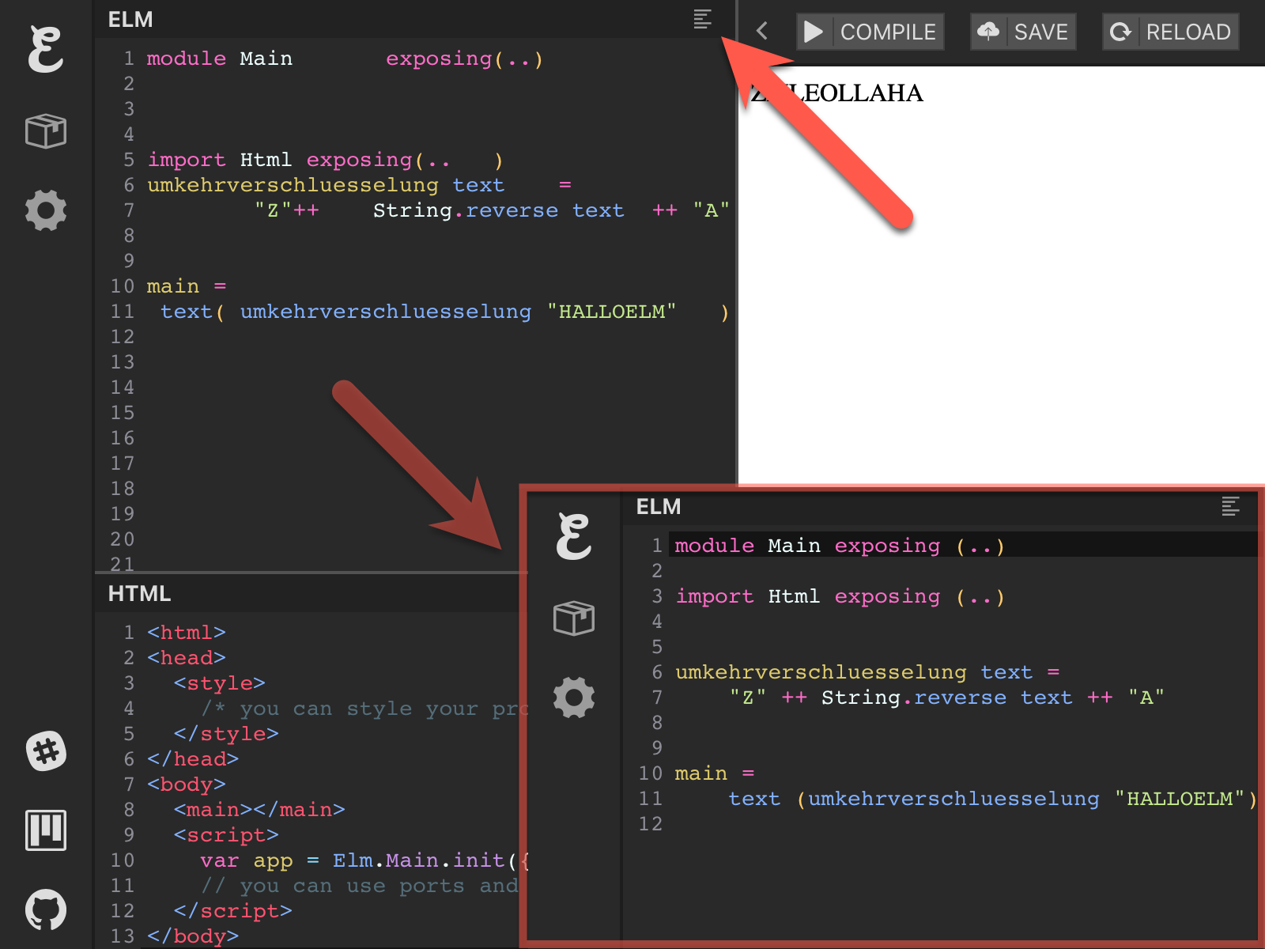The width and height of the screenshot is (1265, 949).
Task: Open settings gear in the left sidebar
Action: click(45, 210)
